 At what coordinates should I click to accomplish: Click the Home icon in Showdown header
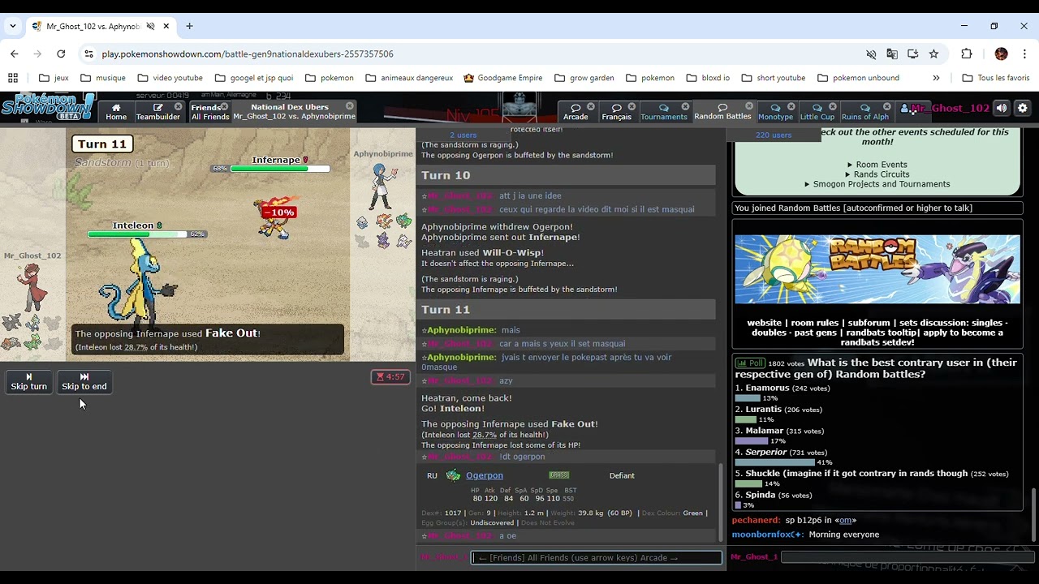pyautogui.click(x=116, y=112)
